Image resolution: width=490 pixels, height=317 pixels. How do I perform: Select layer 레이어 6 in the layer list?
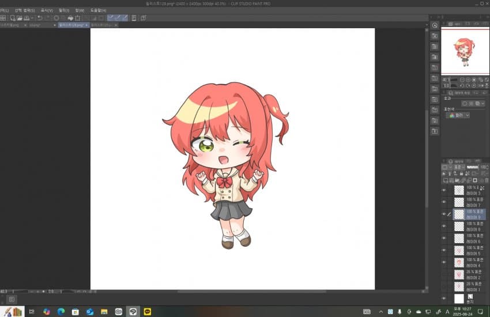[473, 238]
